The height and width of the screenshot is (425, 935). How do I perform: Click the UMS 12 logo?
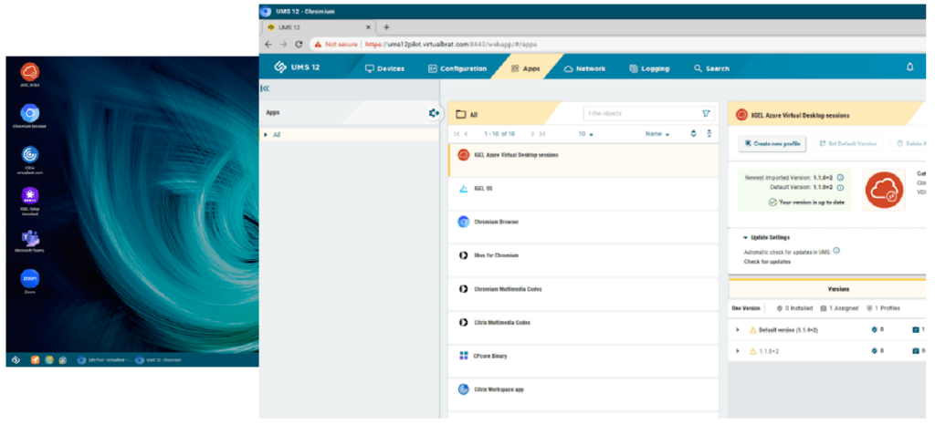click(297, 67)
